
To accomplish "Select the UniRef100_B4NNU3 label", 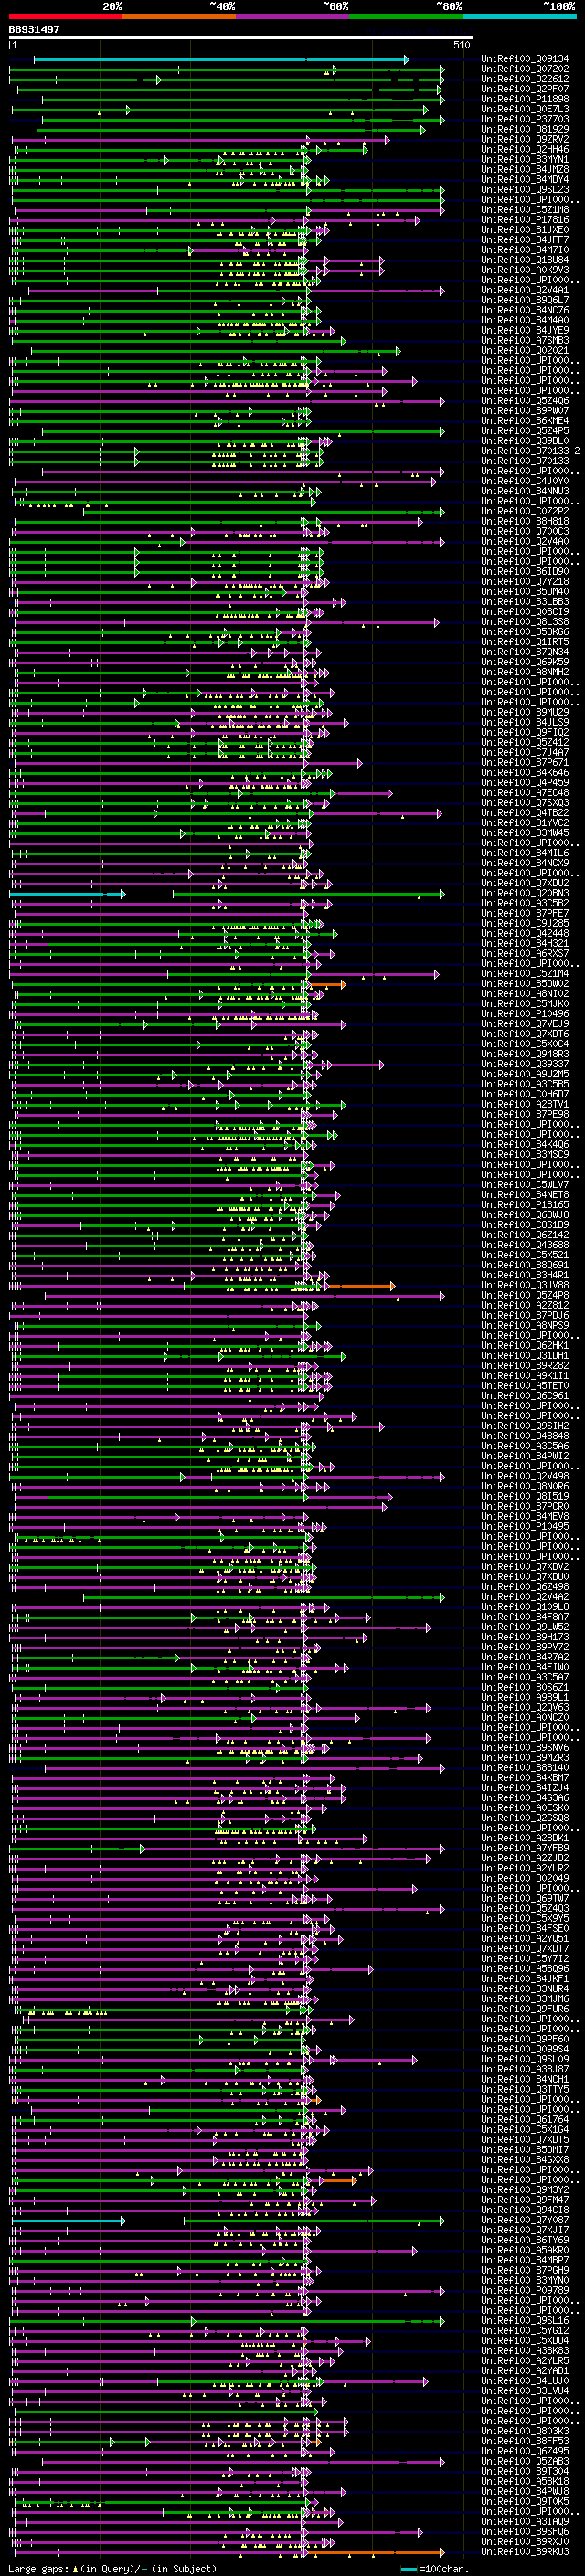I will point(524,492).
